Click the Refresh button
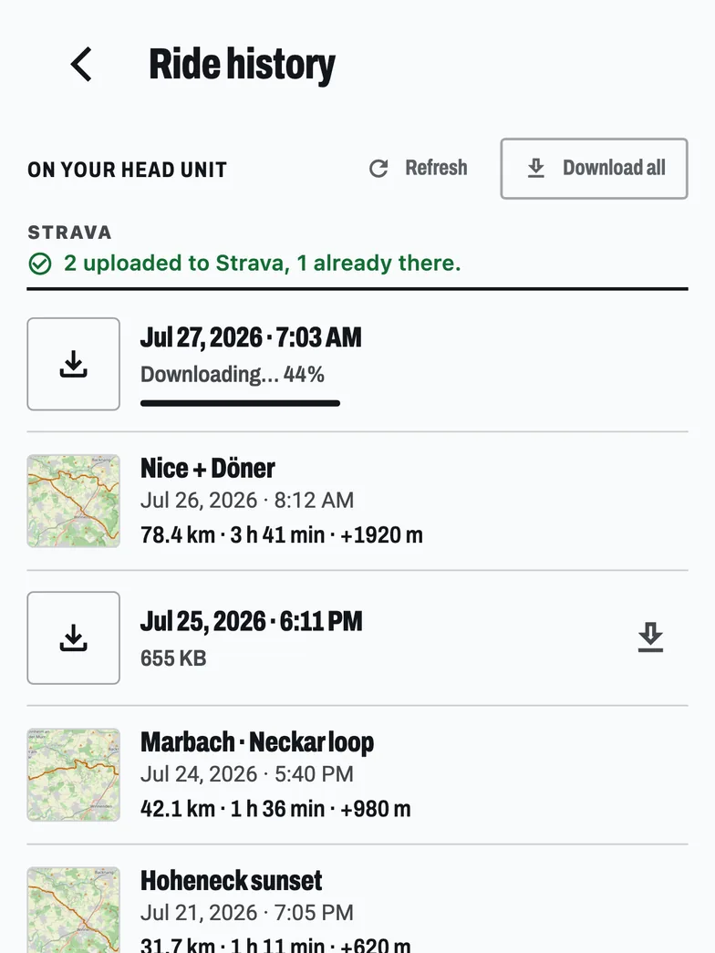Image resolution: width=715 pixels, height=953 pixels. [419, 169]
